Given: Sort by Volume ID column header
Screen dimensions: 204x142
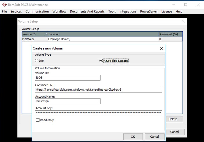Looking at the screenshot, I should point(35,34).
